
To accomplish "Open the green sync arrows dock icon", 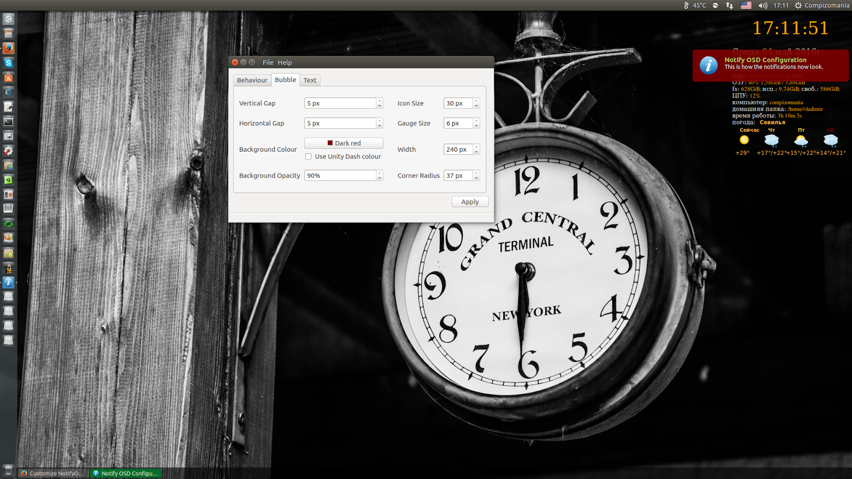I will click(8, 224).
